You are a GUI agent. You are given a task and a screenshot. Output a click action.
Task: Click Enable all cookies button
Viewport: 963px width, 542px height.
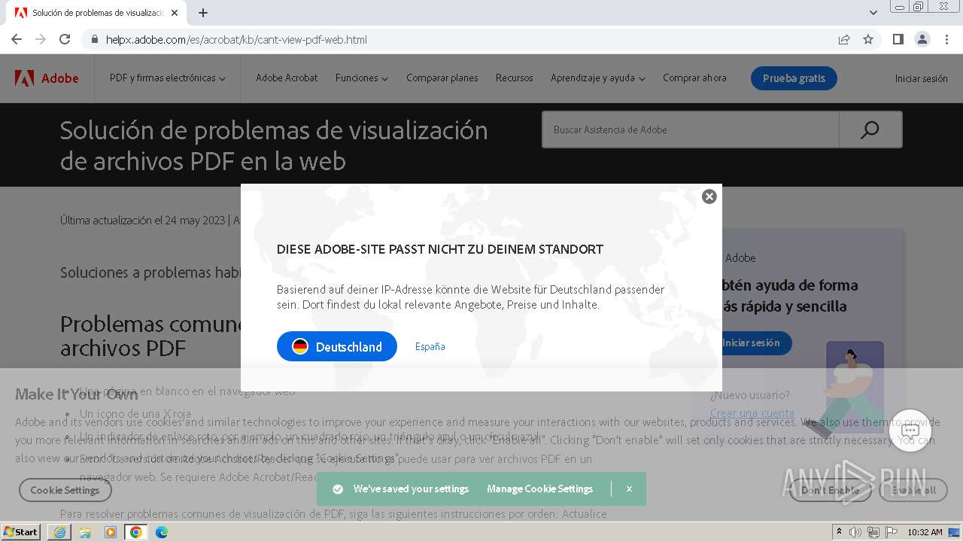point(913,490)
